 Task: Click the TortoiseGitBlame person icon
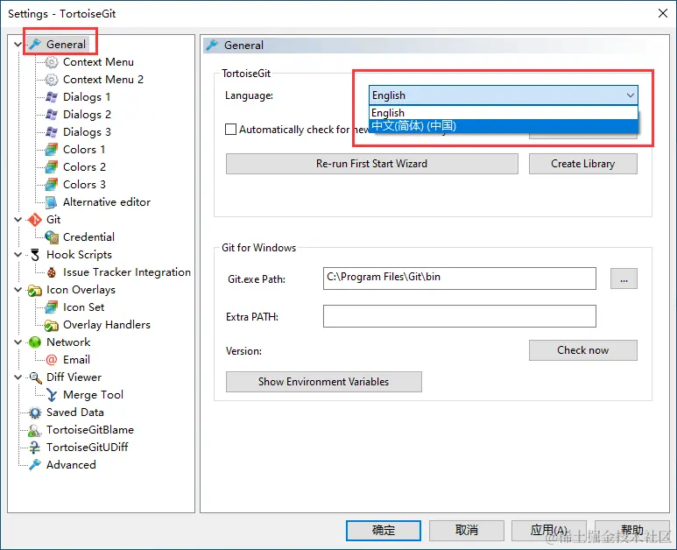pyautogui.click(x=35, y=430)
